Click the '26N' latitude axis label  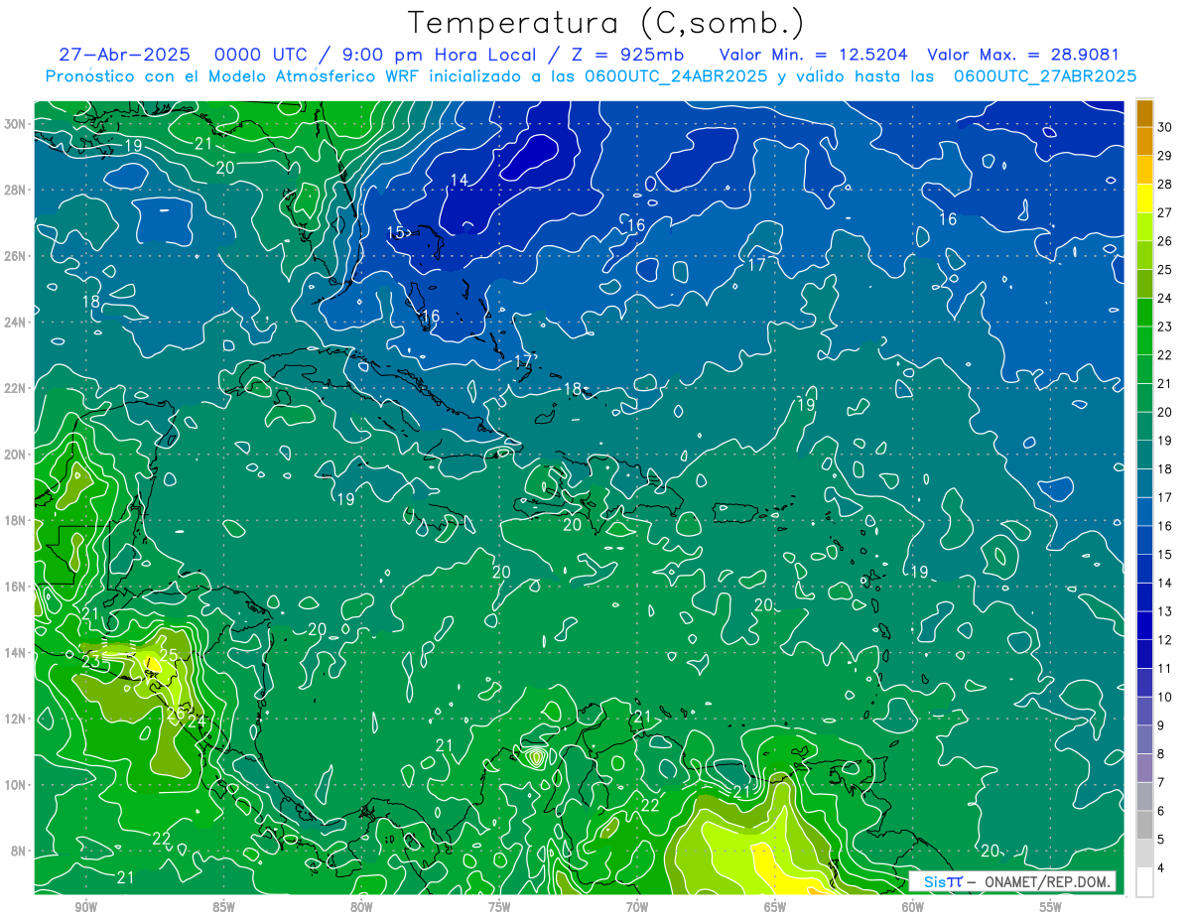point(17,256)
